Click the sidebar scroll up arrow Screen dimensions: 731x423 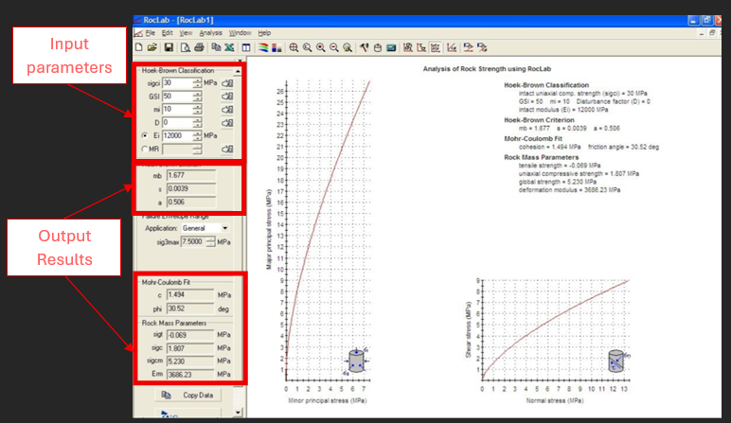point(239,71)
